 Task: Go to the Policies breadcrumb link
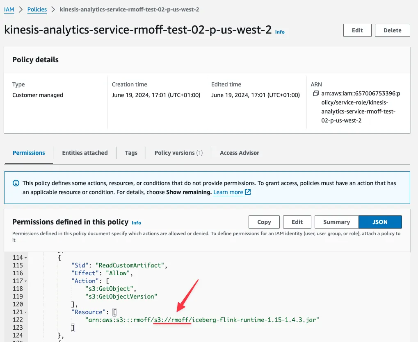(37, 9)
